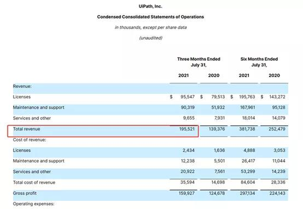Select Licenses revenue value 79,513

click(218, 97)
